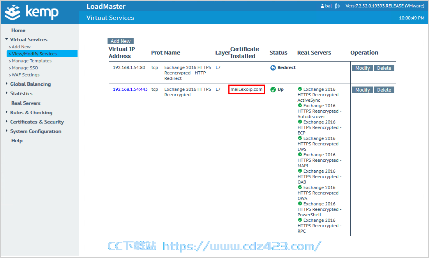Click the Add New button above table
Image resolution: width=429 pixels, height=258 pixels.
(120, 41)
